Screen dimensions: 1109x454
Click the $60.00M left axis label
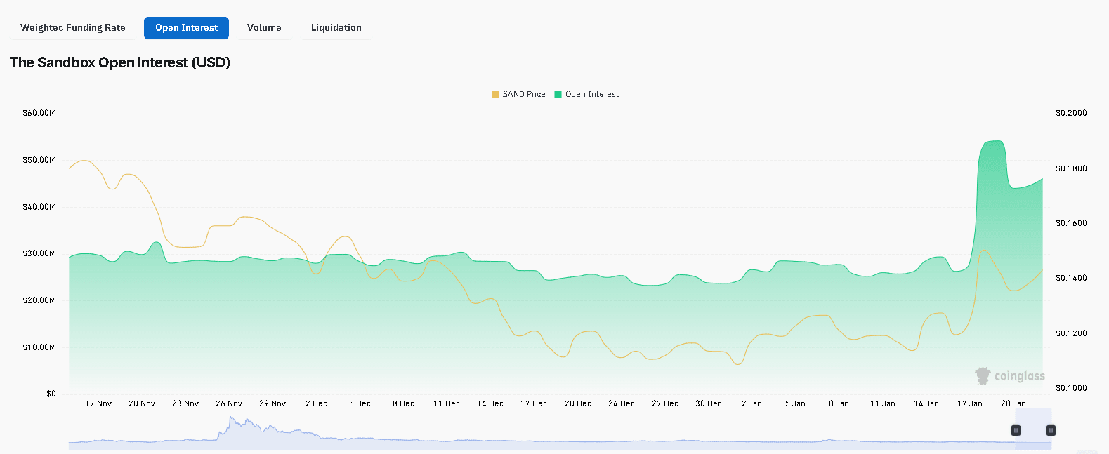click(39, 113)
